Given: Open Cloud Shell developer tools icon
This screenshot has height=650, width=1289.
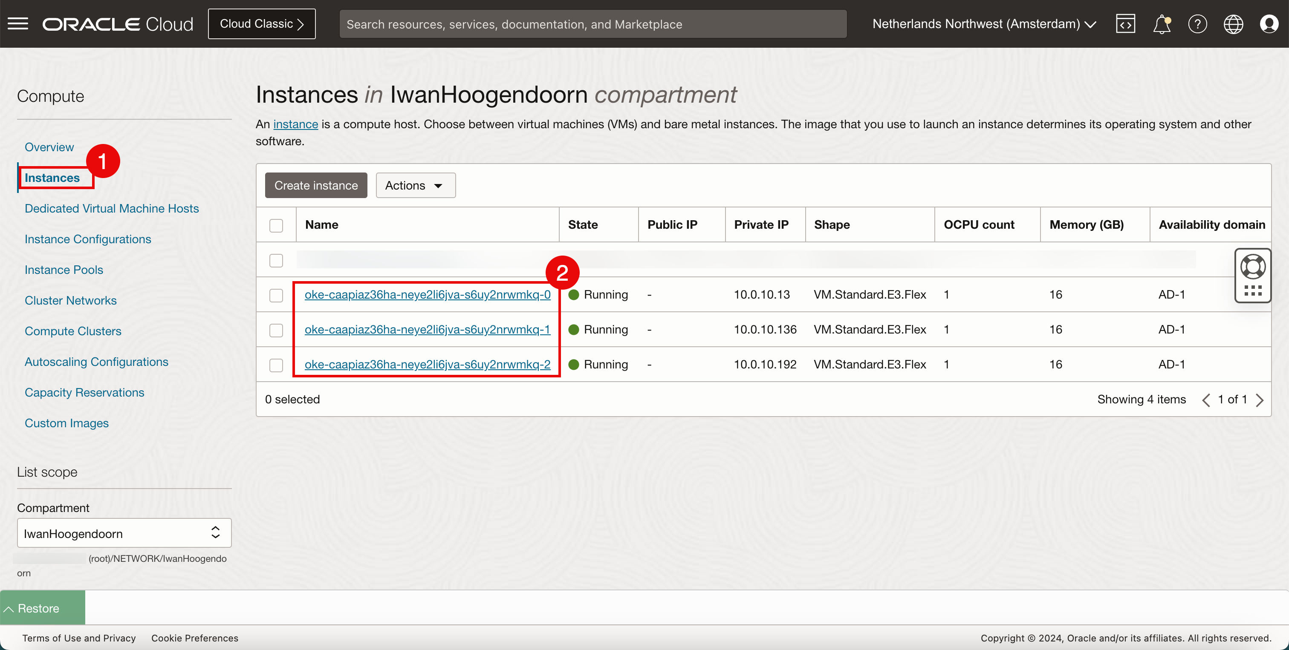Looking at the screenshot, I should [x=1125, y=23].
